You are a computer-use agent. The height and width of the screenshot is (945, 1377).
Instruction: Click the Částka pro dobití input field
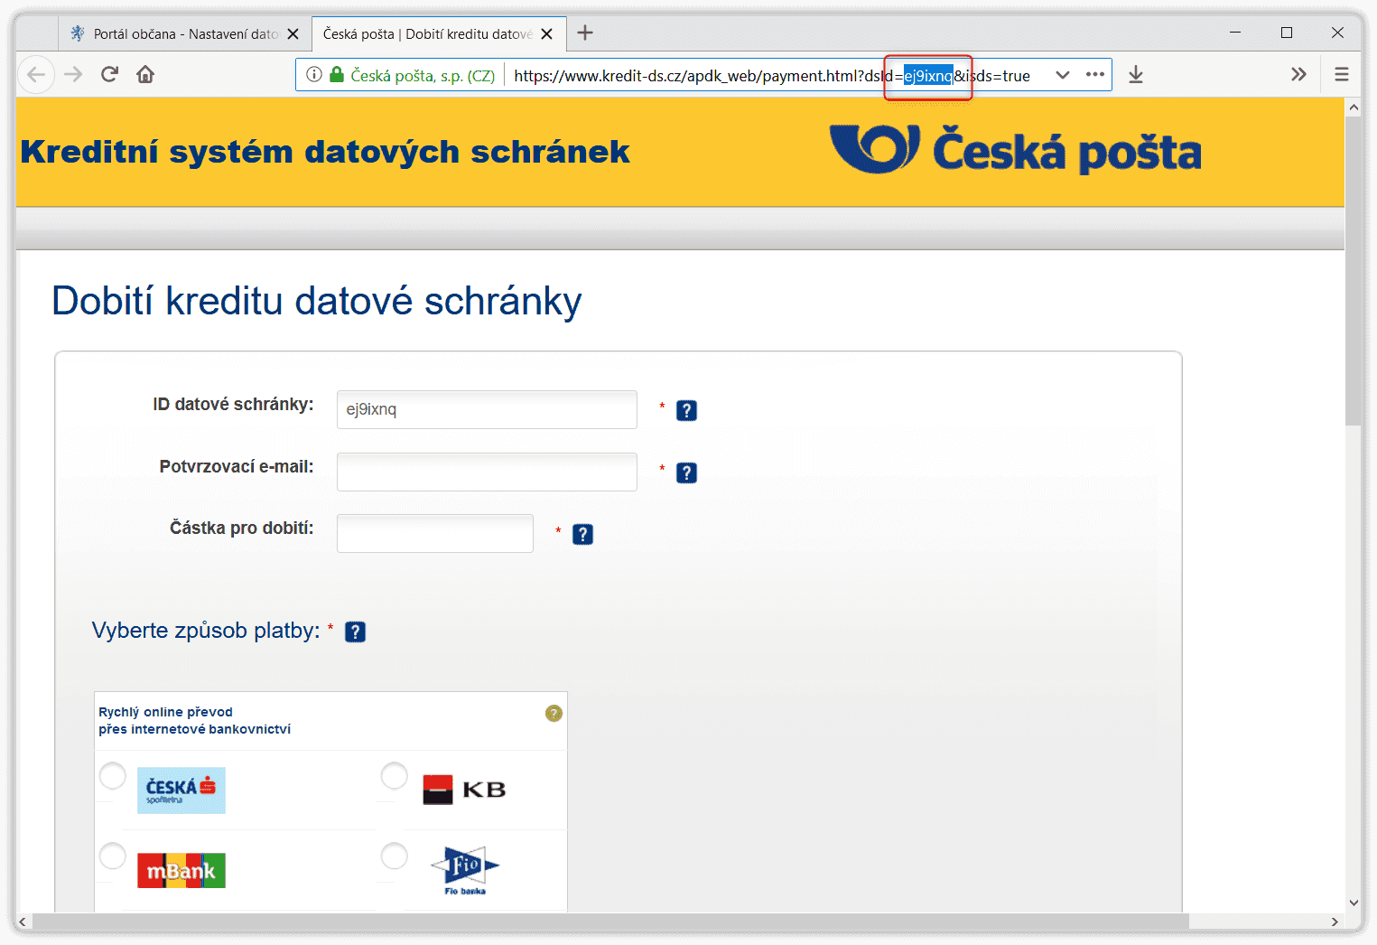[435, 533]
